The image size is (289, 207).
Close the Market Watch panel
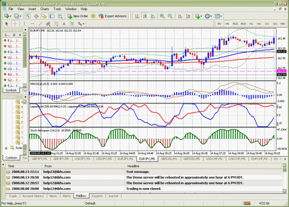point(25,30)
